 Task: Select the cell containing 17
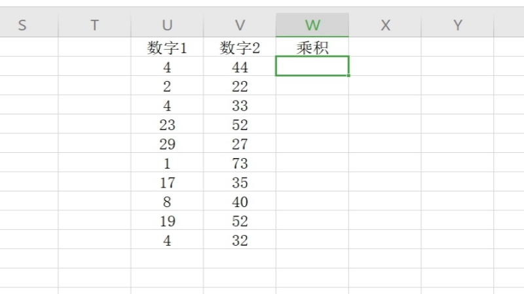click(x=167, y=182)
